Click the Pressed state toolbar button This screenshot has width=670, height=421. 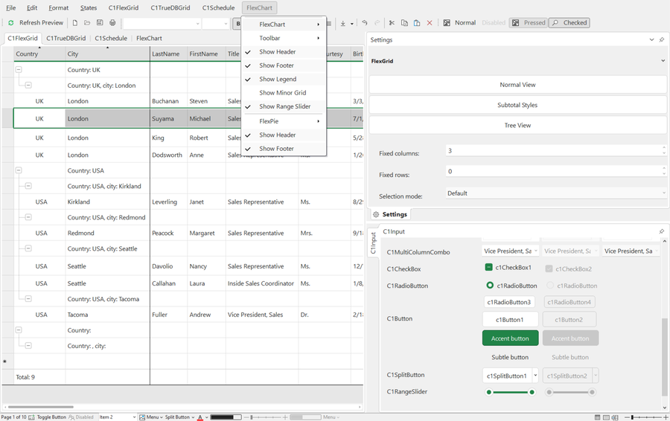[x=529, y=22]
